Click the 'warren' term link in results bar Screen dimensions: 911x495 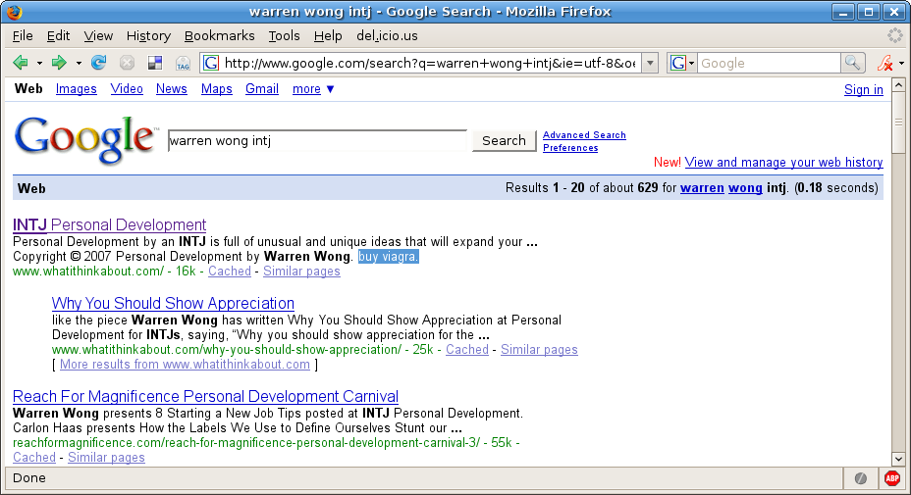tap(702, 187)
